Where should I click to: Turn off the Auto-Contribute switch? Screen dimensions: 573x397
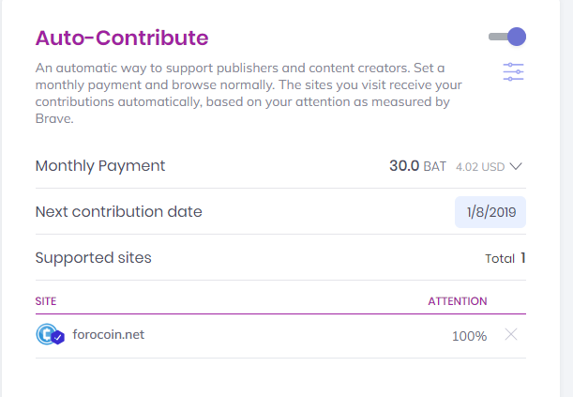(x=507, y=37)
